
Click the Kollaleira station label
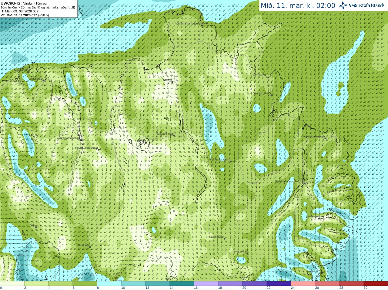click(x=313, y=216)
